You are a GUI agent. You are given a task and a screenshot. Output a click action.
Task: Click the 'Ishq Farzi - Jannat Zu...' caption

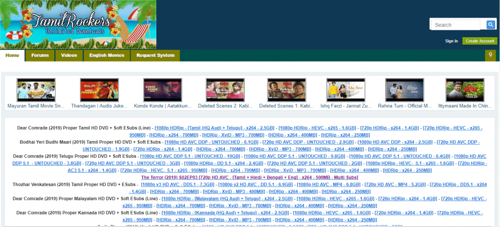click(346, 106)
